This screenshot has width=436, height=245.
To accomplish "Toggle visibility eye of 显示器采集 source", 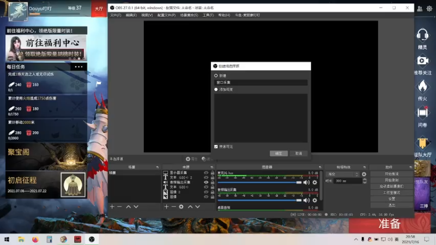I will click(206, 173).
